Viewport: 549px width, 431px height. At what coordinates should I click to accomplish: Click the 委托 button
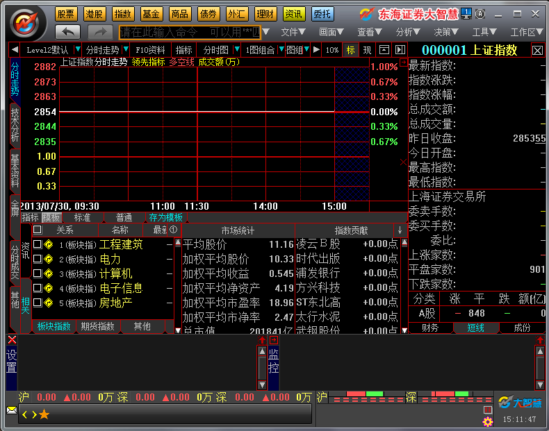click(x=322, y=14)
